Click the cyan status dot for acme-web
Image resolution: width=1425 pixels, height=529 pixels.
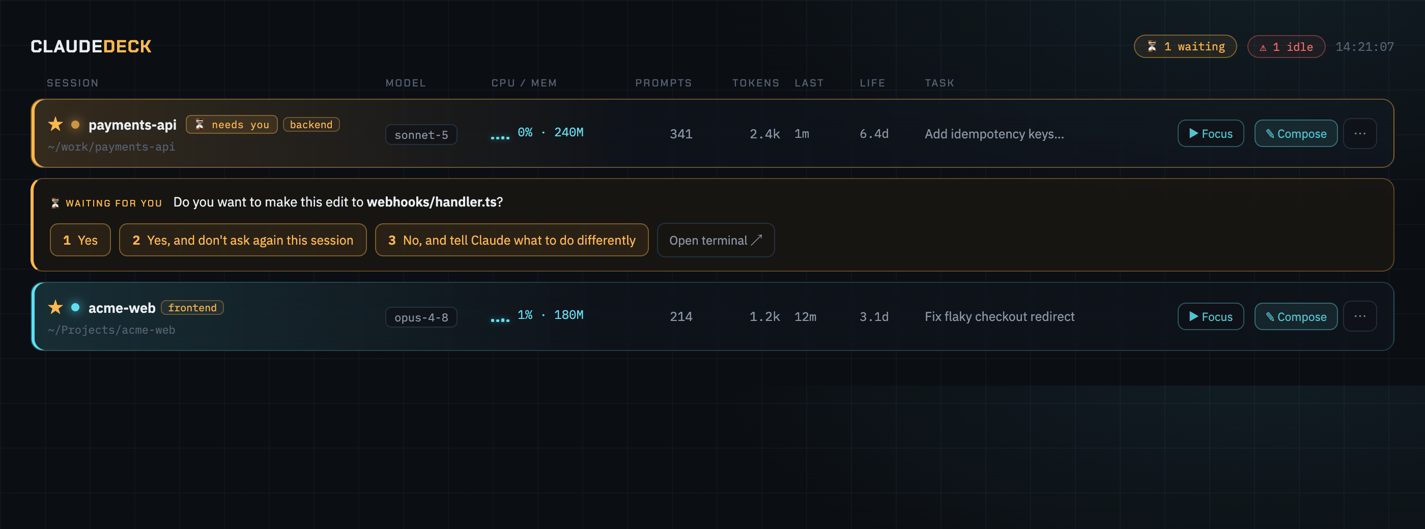pyautogui.click(x=75, y=307)
